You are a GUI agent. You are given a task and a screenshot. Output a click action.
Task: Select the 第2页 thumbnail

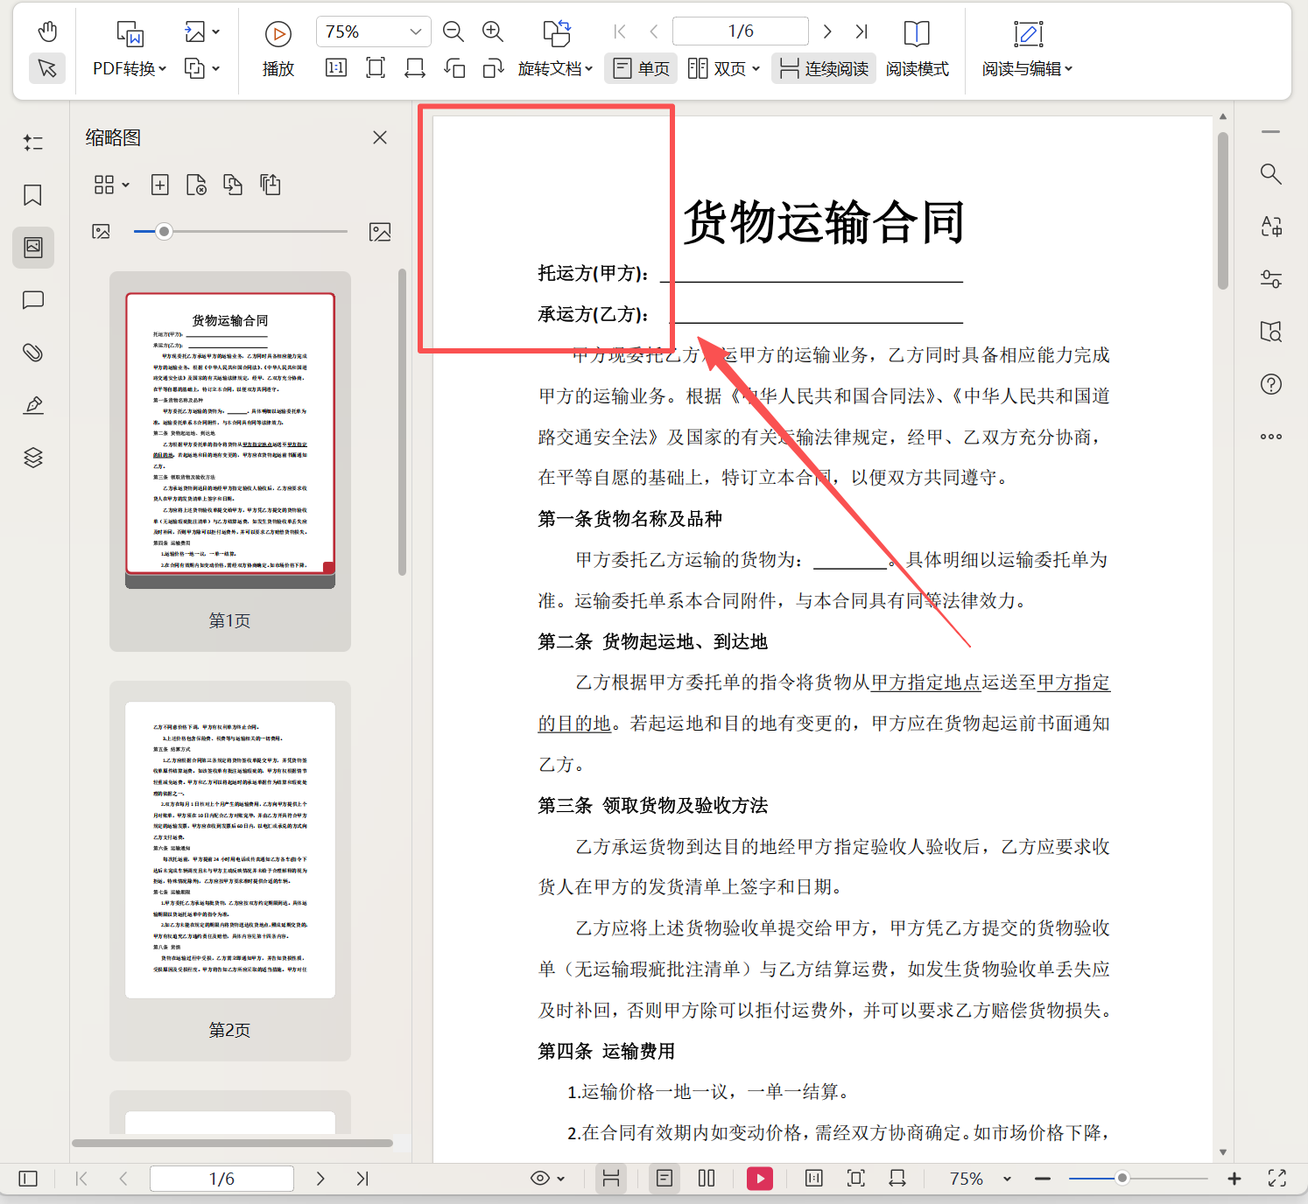pos(230,871)
